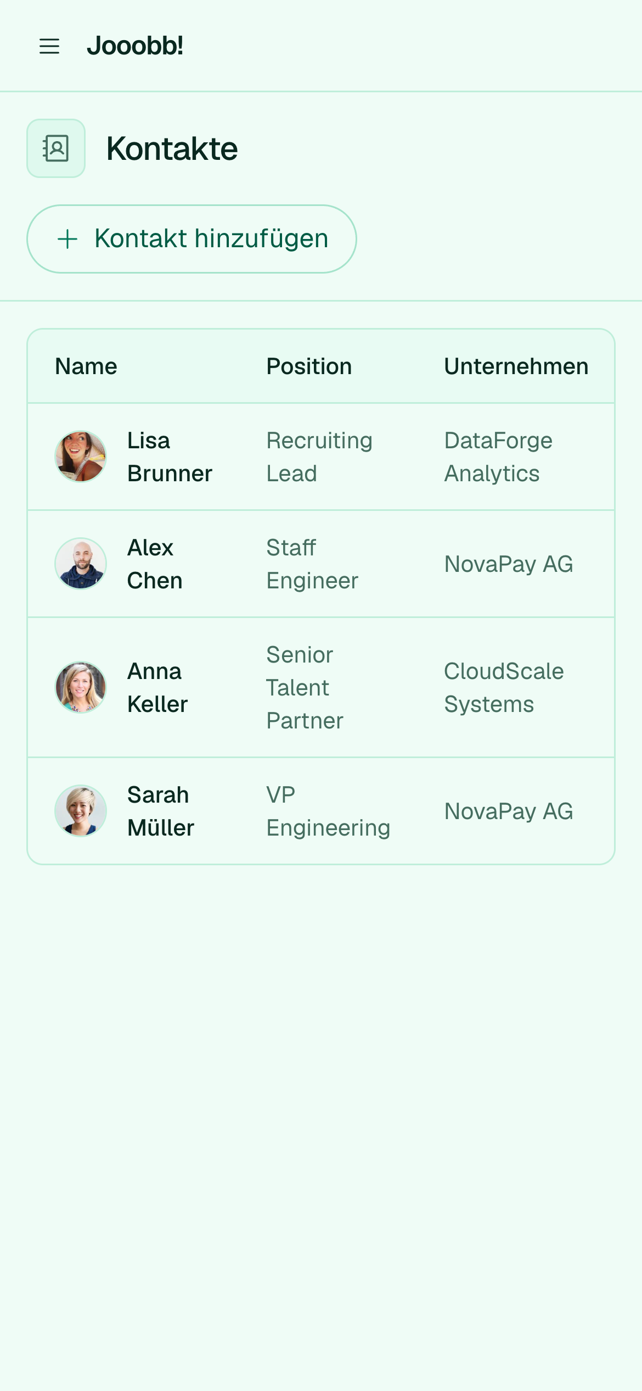642x1391 pixels.
Task: Open Anna Keller's avatar photo
Action: coord(81,687)
